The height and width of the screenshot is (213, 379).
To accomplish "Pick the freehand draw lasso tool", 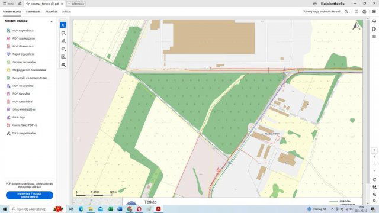I will point(63,49).
